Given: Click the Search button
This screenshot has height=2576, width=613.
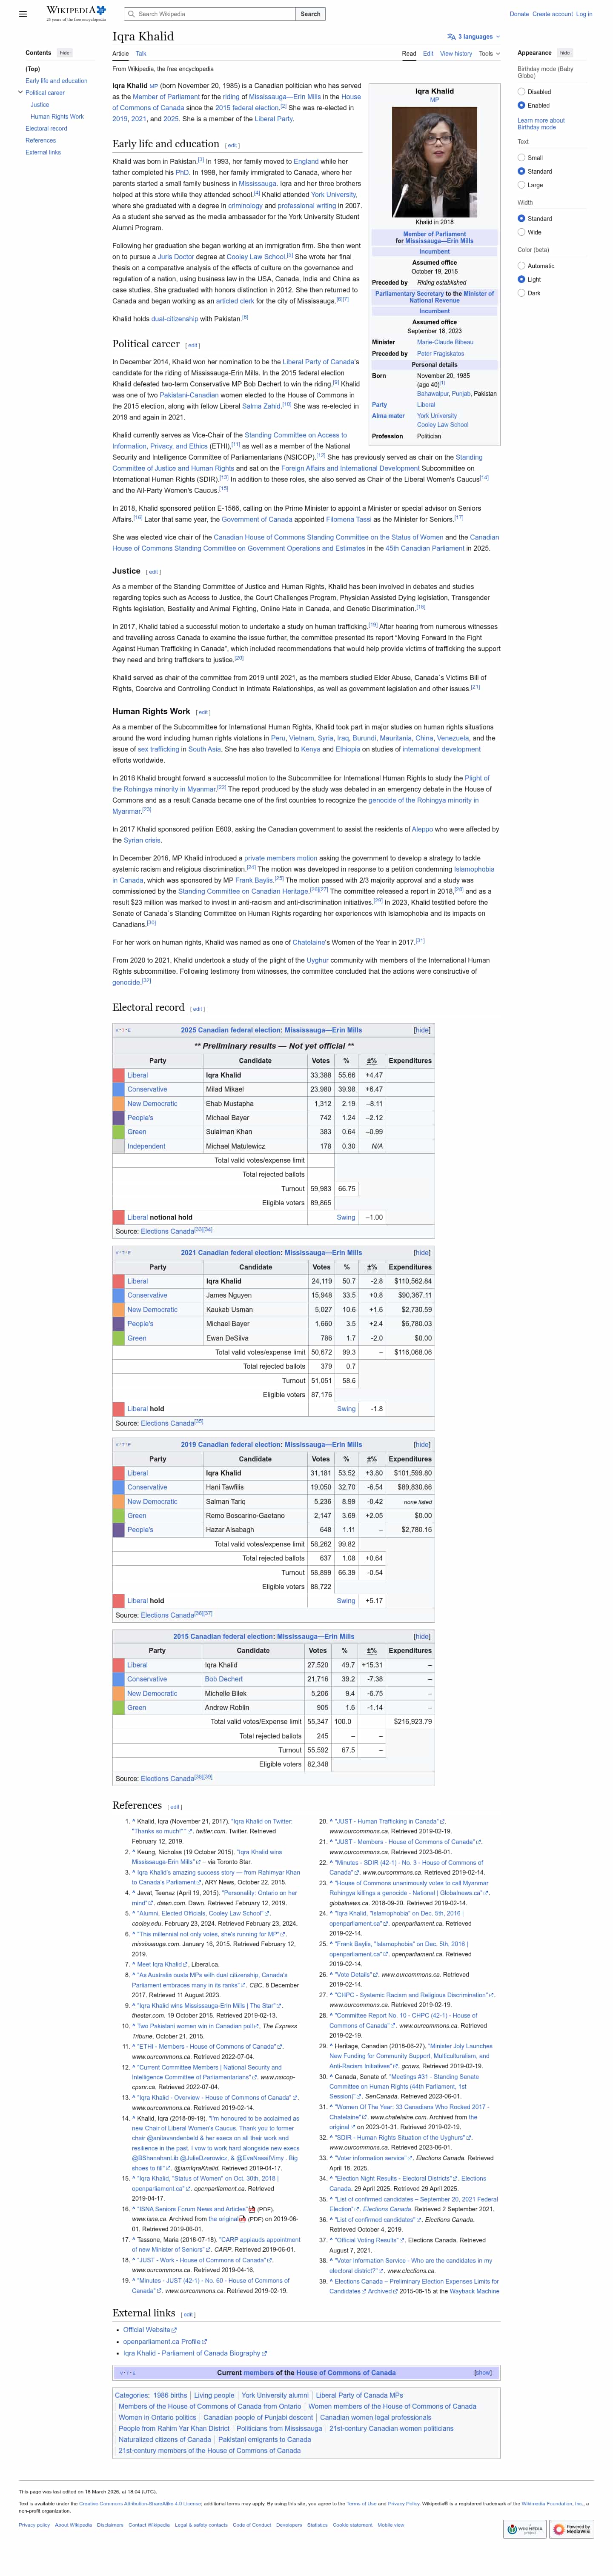Looking at the screenshot, I should 310,14.
